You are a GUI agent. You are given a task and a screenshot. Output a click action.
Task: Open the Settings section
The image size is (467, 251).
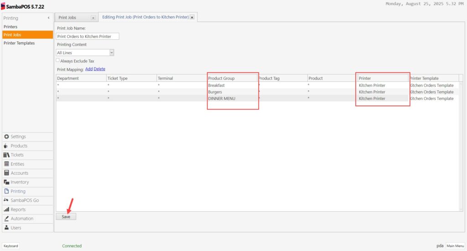tap(27, 136)
